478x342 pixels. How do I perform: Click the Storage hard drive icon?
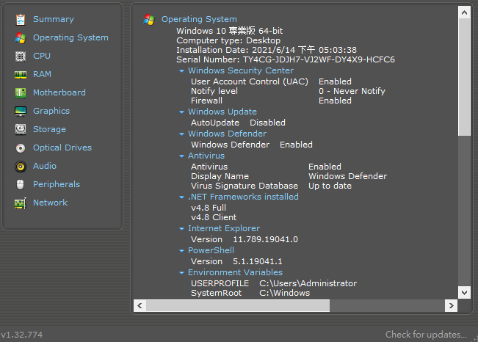coord(21,130)
